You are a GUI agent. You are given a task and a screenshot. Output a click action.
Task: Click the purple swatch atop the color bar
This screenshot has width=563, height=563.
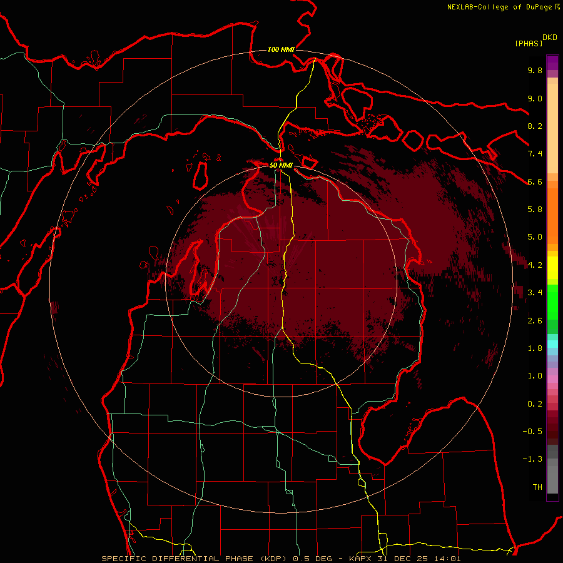coord(552,63)
